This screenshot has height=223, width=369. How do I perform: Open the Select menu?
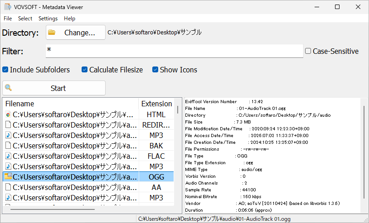pyautogui.click(x=25, y=18)
